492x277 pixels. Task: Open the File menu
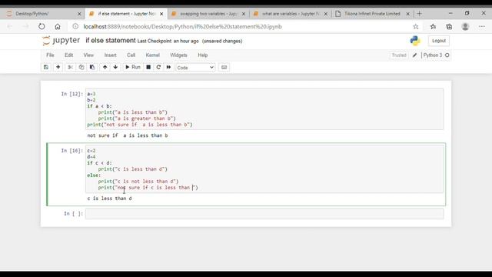pos(50,55)
